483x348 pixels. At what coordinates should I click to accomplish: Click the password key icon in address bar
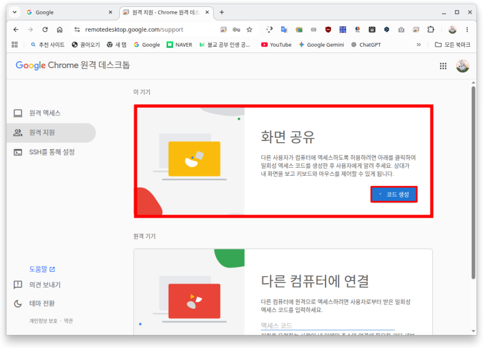pos(236,29)
